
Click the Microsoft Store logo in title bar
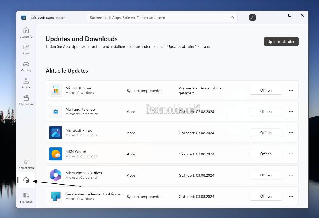(24, 17)
